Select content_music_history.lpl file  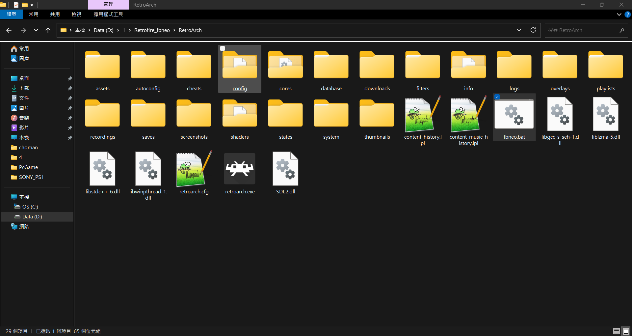tap(468, 121)
